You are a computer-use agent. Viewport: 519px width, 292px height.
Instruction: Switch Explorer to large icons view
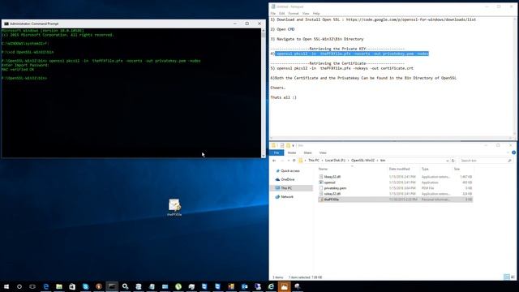[513, 277]
